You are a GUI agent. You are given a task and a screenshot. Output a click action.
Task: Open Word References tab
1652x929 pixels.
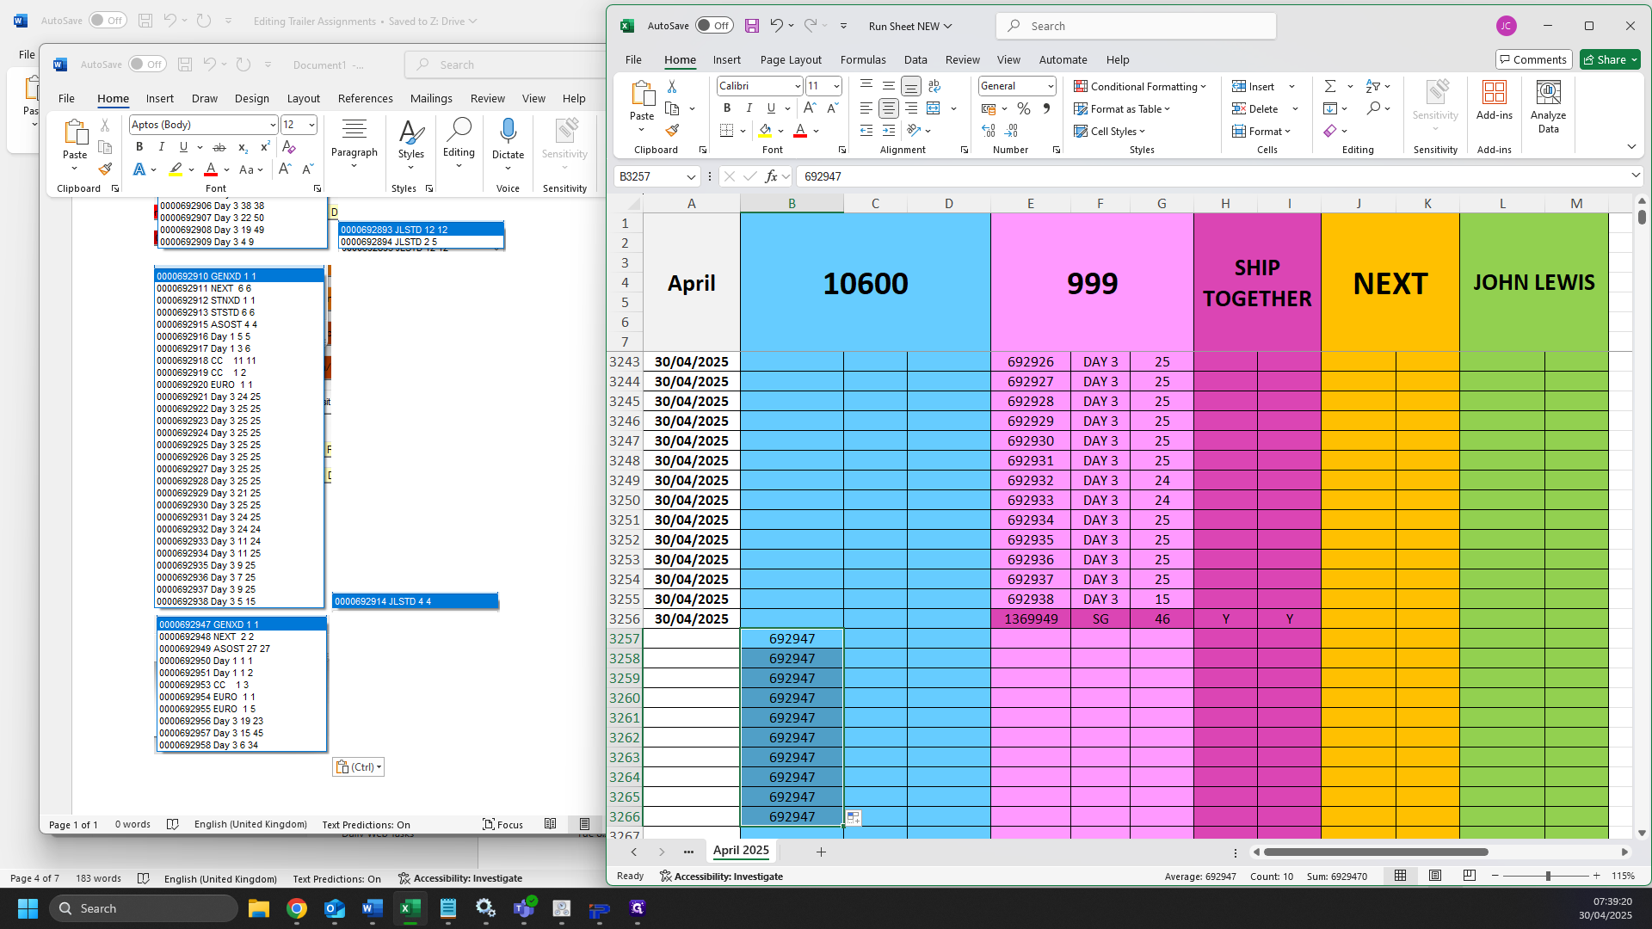coord(365,98)
